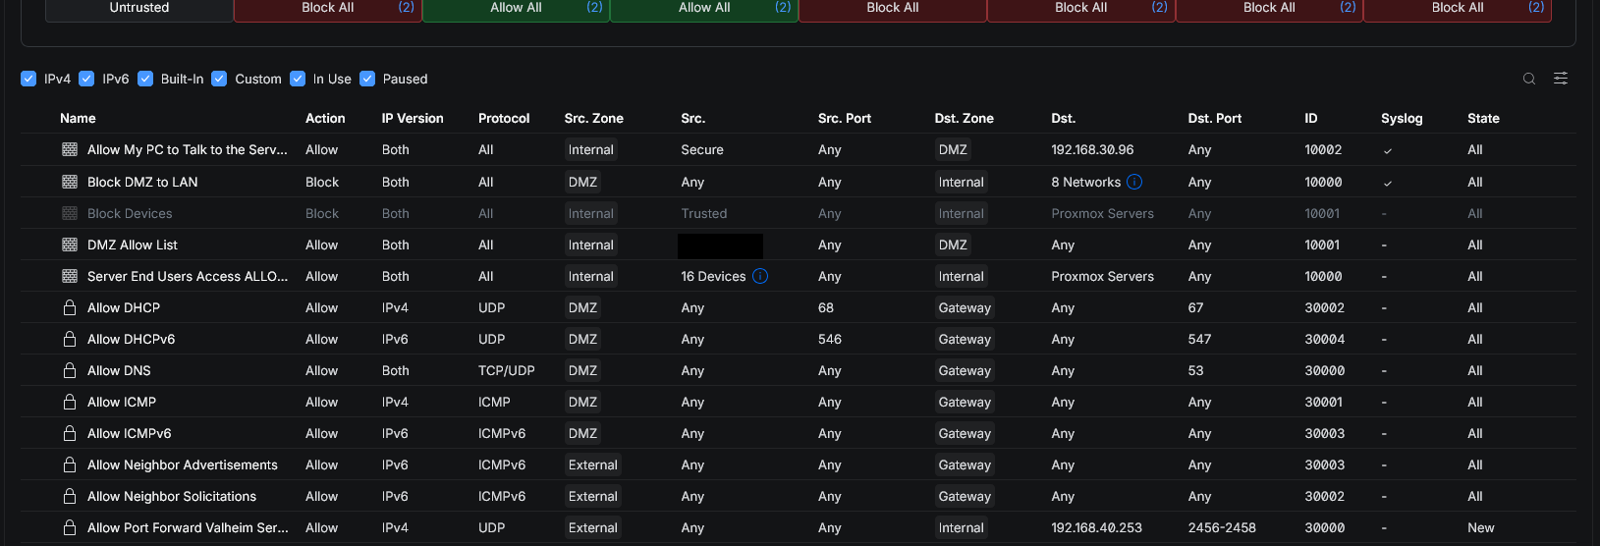This screenshot has height=546, width=1600.
Task: Click the lock icon for Allow DHCPv6
Action: [x=70, y=339]
